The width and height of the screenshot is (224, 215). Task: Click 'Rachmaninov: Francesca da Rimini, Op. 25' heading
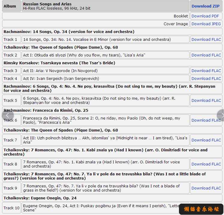coord(46,110)
